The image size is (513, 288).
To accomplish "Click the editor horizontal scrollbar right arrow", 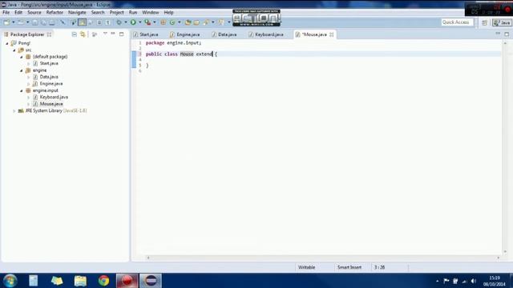I will point(499,258).
